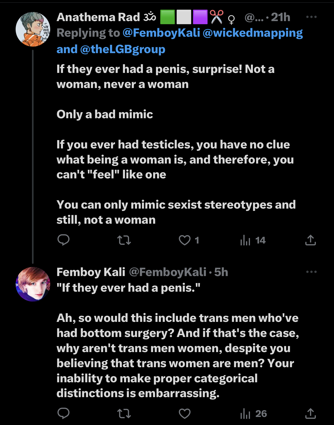Open the @FemboyKali handle beside name
The image size is (334, 425).
click(x=168, y=272)
